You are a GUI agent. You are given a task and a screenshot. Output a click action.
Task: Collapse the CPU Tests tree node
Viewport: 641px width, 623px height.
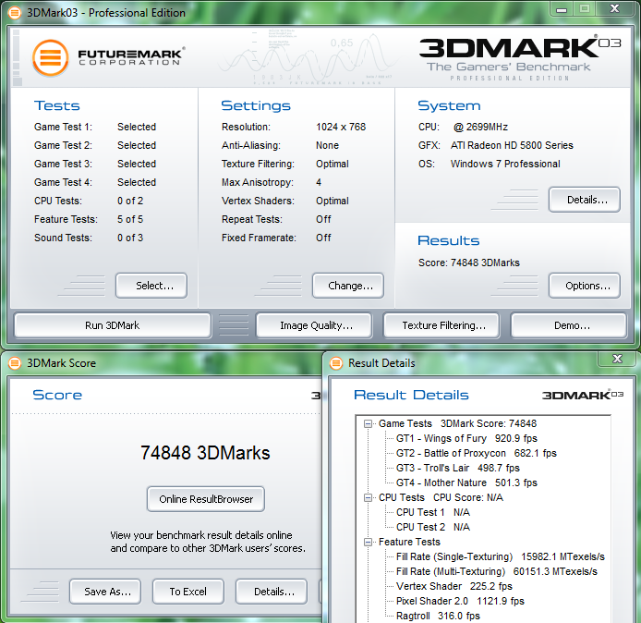point(368,498)
